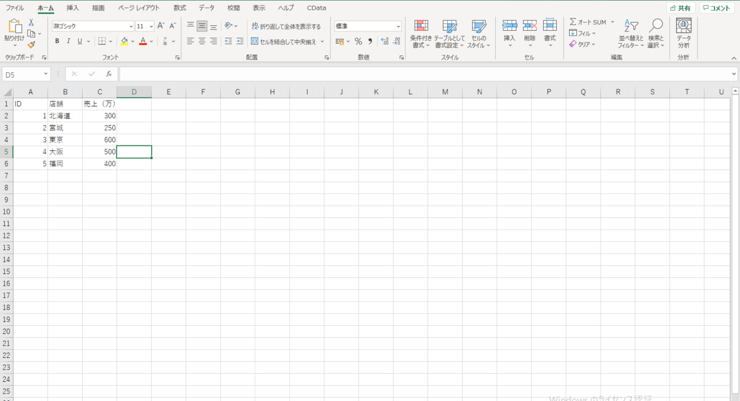Apply cell borders icon
The image size is (740, 401).
pyautogui.click(x=102, y=41)
